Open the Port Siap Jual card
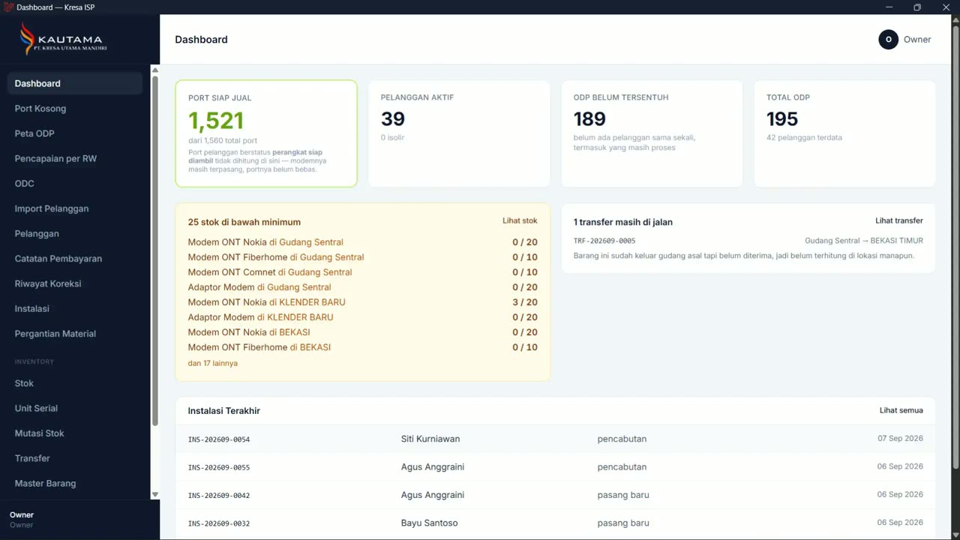The width and height of the screenshot is (960, 540). 266,133
